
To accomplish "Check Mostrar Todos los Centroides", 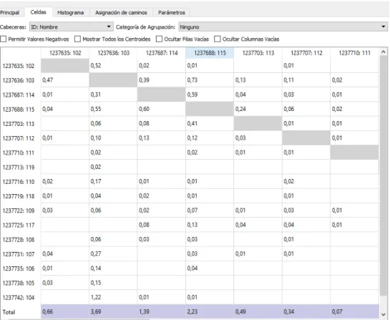I will (x=77, y=39).
